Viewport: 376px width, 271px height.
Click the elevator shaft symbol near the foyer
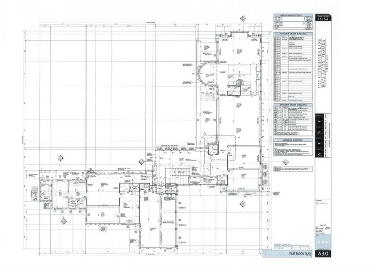tap(213, 149)
